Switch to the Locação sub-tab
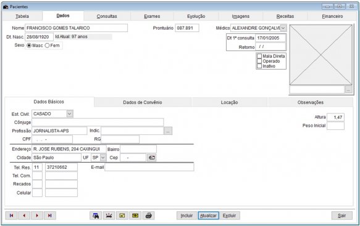The width and height of the screenshot is (360, 226). click(229, 102)
